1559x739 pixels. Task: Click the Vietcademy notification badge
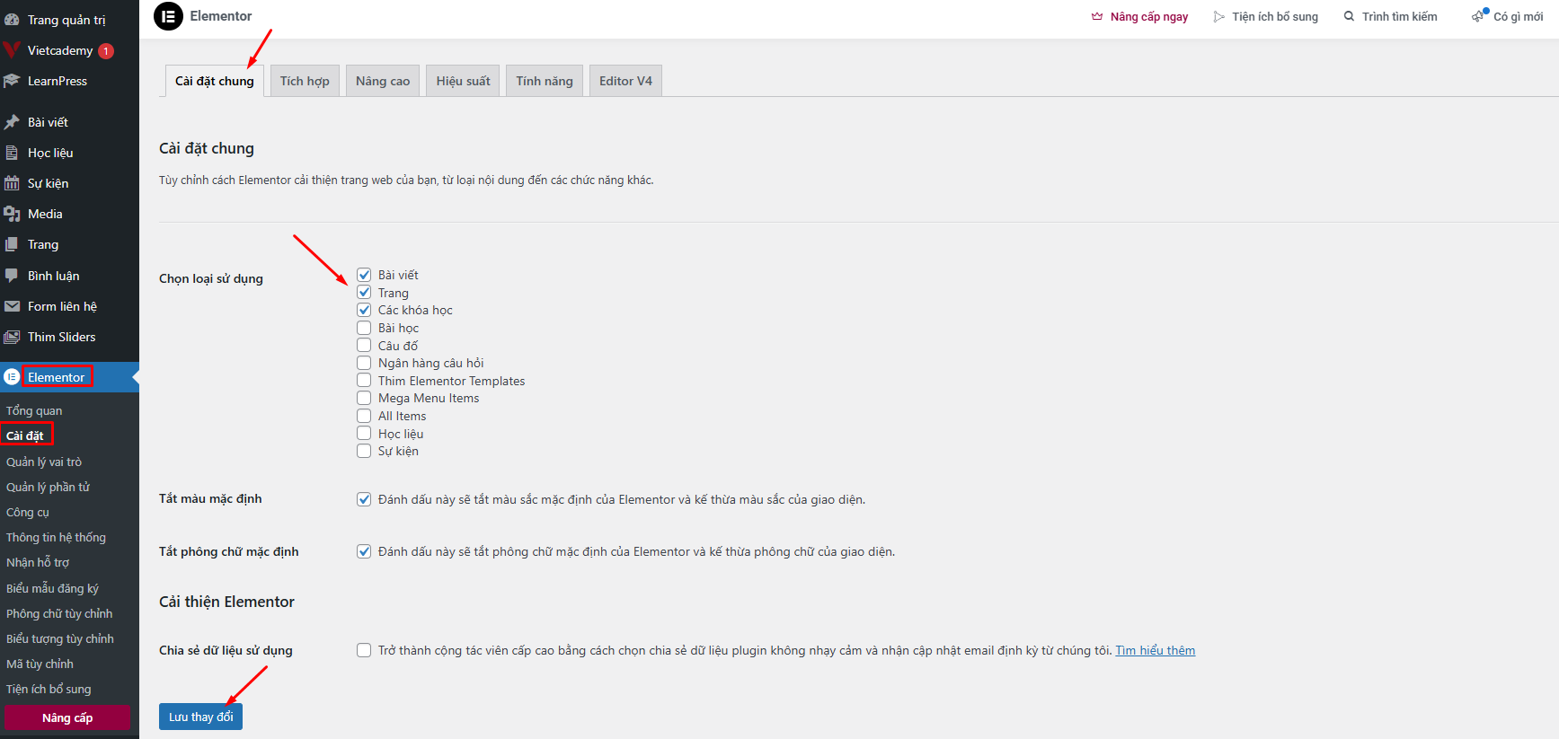106,51
